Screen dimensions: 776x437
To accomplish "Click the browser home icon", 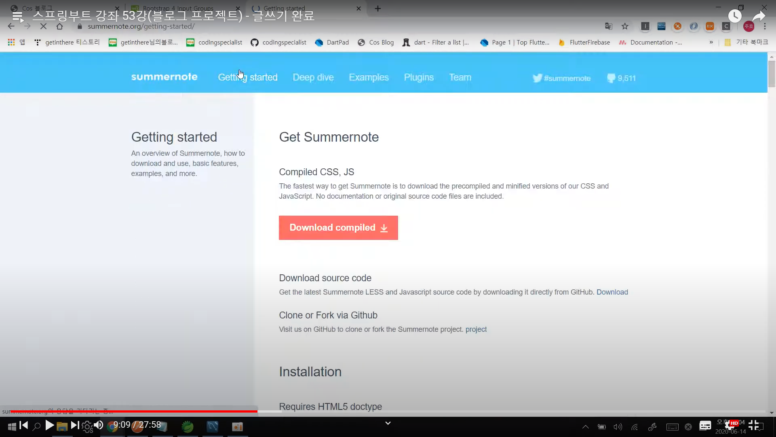I will click(60, 26).
